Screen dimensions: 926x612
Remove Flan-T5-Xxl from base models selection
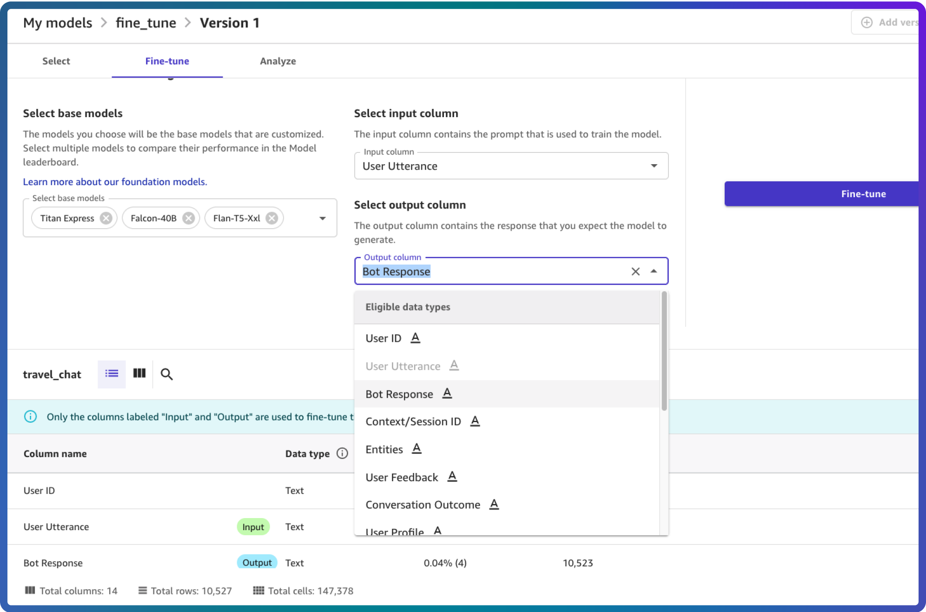(272, 218)
